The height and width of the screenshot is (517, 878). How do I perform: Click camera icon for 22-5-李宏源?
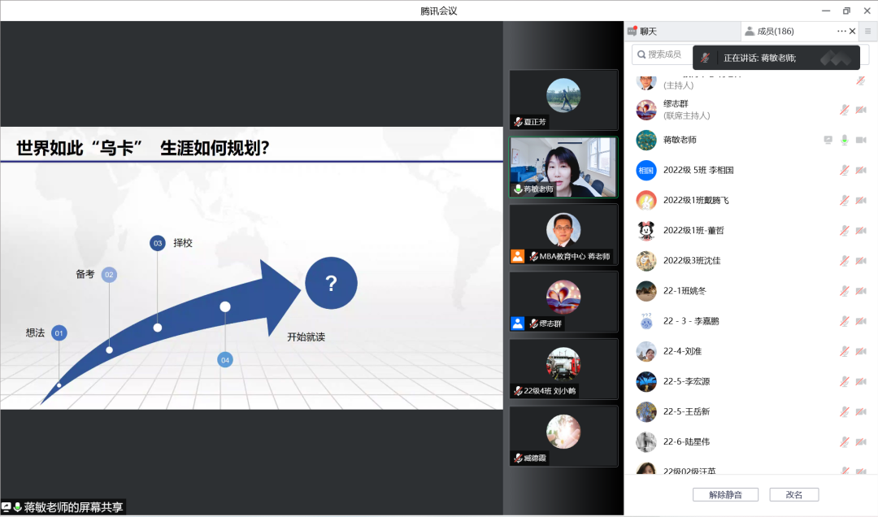tap(861, 381)
